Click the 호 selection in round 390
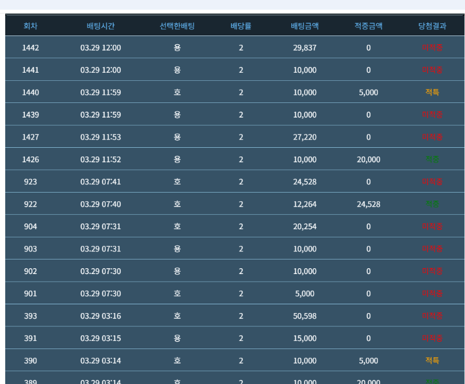This screenshot has height=384, width=465. 177,361
